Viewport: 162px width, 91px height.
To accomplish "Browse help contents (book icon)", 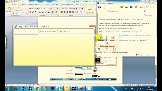I will [x=131, y=7].
